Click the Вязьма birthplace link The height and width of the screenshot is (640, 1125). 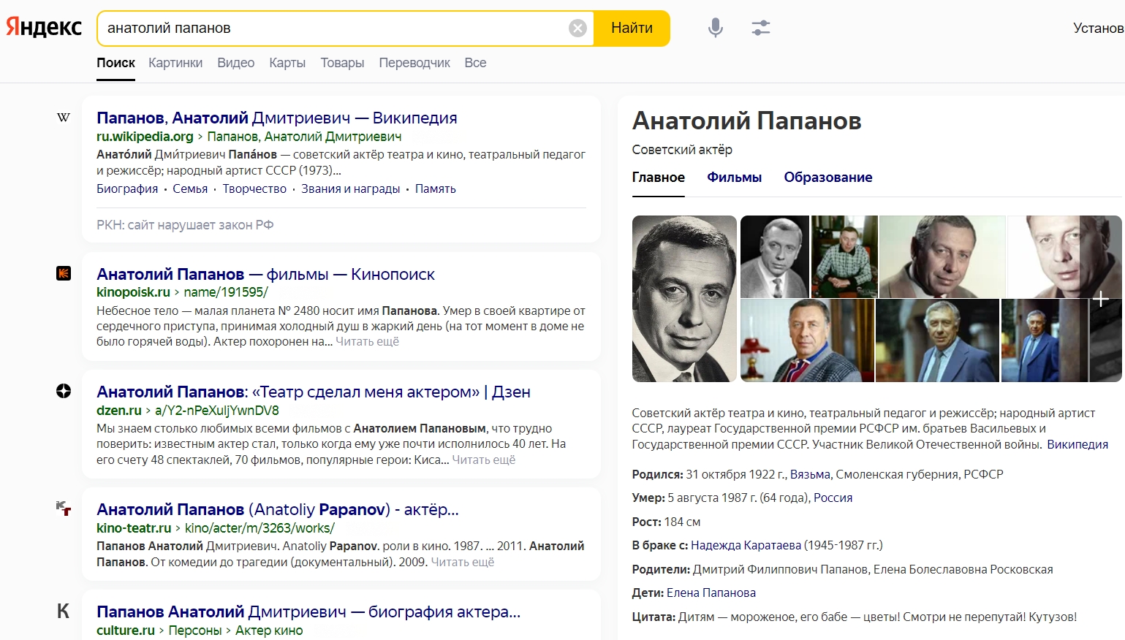pyautogui.click(x=810, y=474)
